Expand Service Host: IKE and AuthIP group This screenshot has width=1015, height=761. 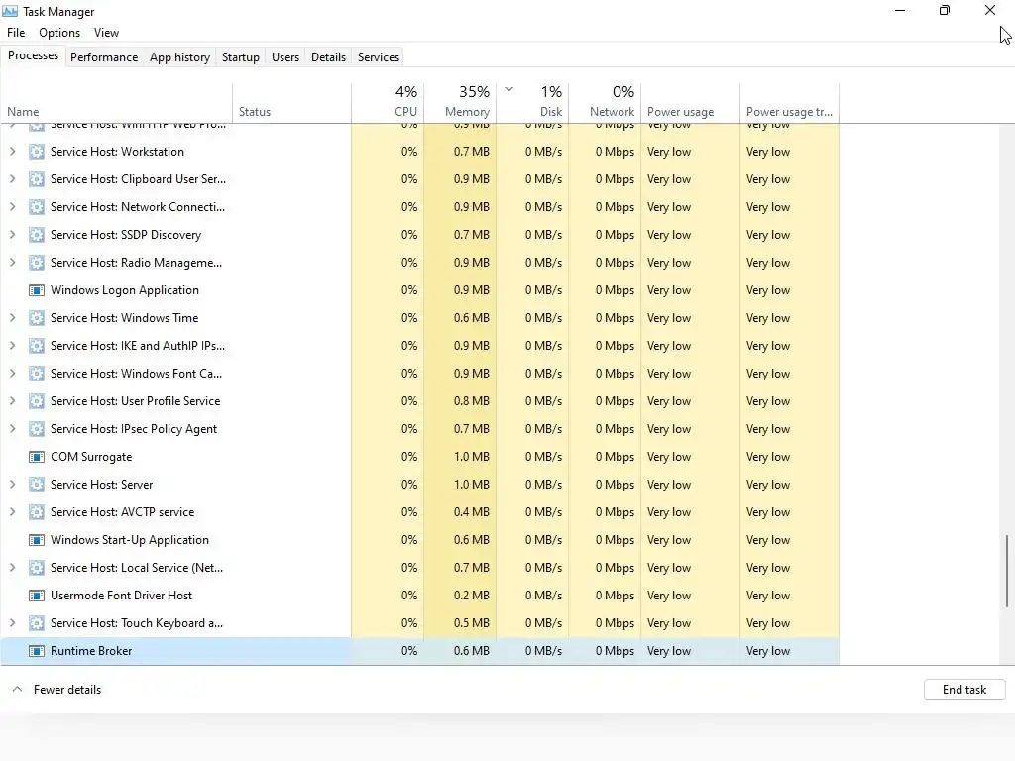(x=12, y=346)
